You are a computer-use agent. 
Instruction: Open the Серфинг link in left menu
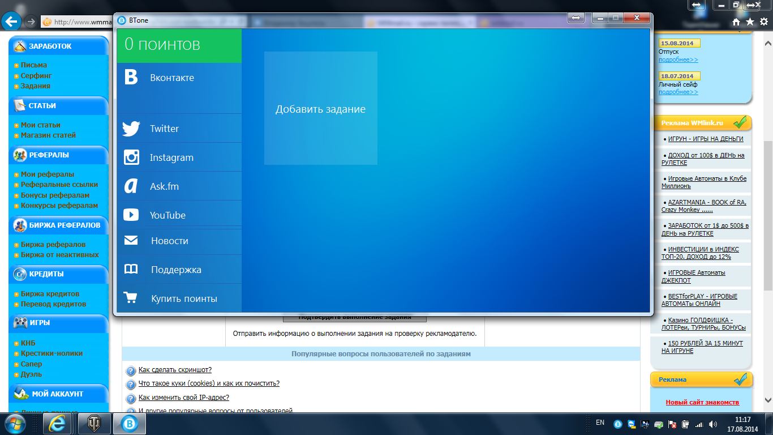[36, 75]
